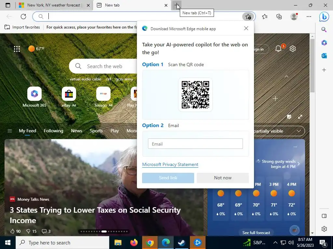Expand the background to full view
The height and width of the screenshot is (249, 333).
pos(300,117)
